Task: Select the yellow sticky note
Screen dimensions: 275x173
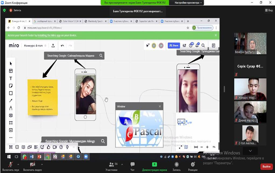Action: [43, 97]
